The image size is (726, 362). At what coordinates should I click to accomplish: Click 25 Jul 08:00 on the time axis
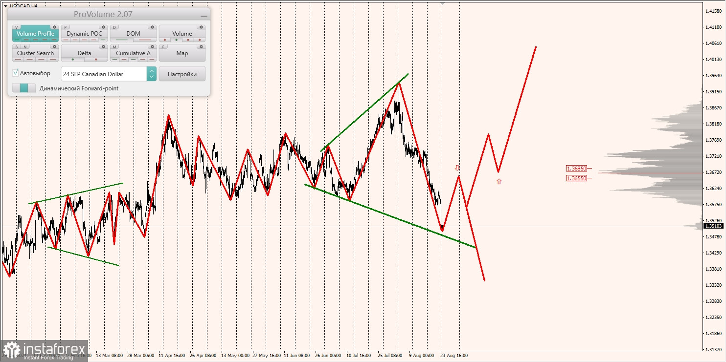(x=390, y=356)
